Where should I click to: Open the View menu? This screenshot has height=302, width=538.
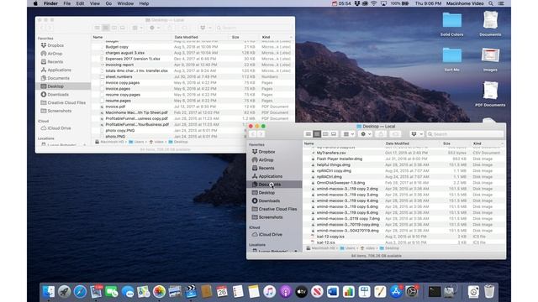point(95,3)
